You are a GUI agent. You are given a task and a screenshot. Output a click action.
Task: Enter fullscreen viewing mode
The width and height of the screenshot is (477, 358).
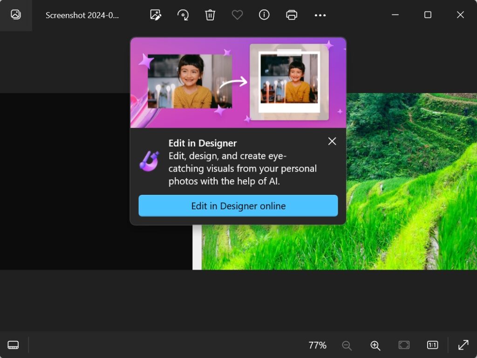click(x=463, y=345)
